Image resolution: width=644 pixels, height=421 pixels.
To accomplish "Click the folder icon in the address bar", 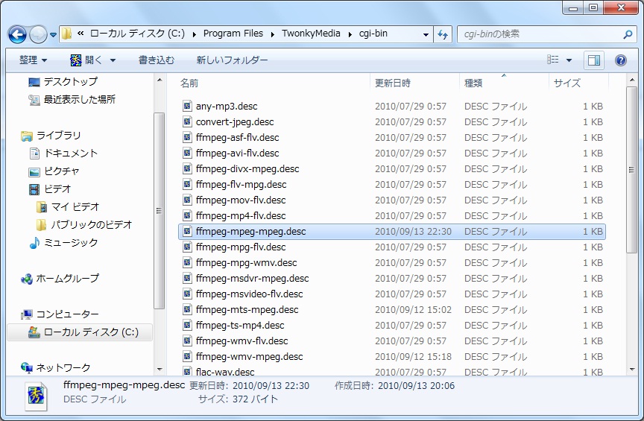I will pos(67,34).
